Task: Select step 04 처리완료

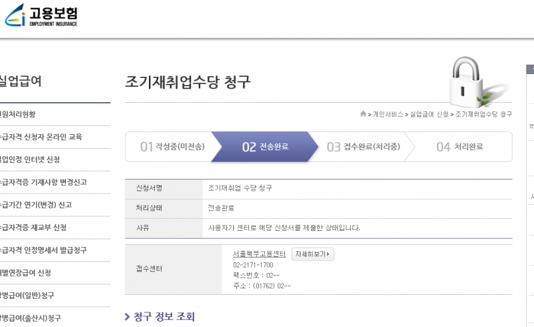Action: 459,147
